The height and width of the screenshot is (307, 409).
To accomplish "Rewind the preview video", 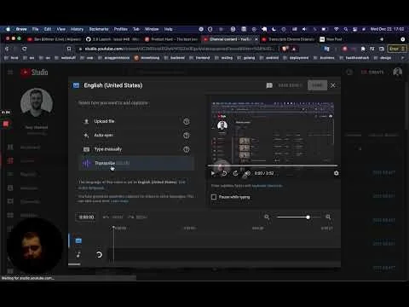I will [224, 173].
